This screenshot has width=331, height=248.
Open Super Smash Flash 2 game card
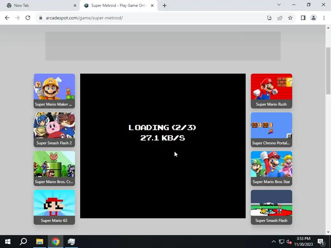click(x=54, y=130)
